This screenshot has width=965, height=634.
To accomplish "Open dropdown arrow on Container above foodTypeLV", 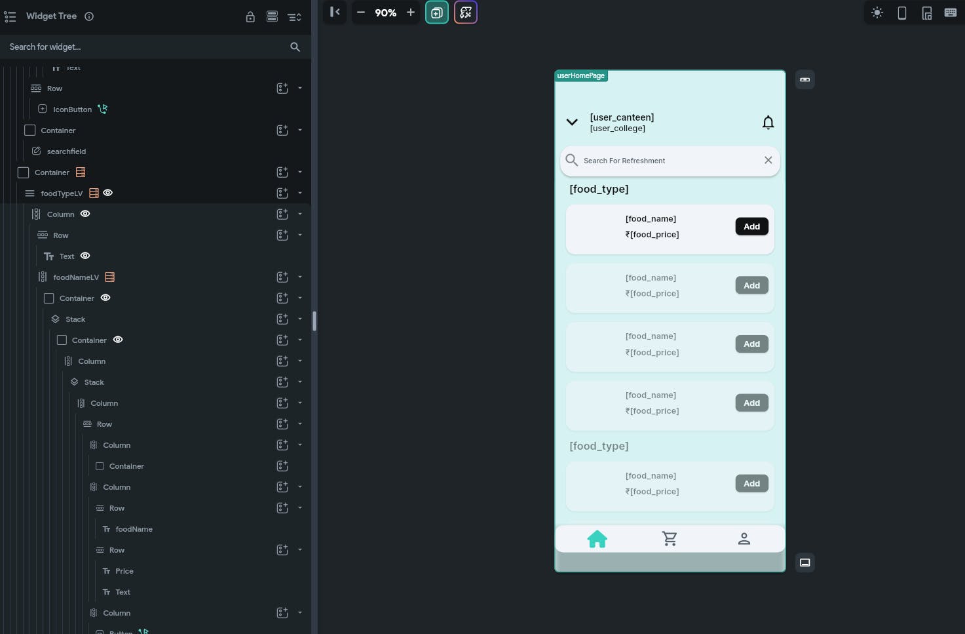I will click(x=300, y=172).
